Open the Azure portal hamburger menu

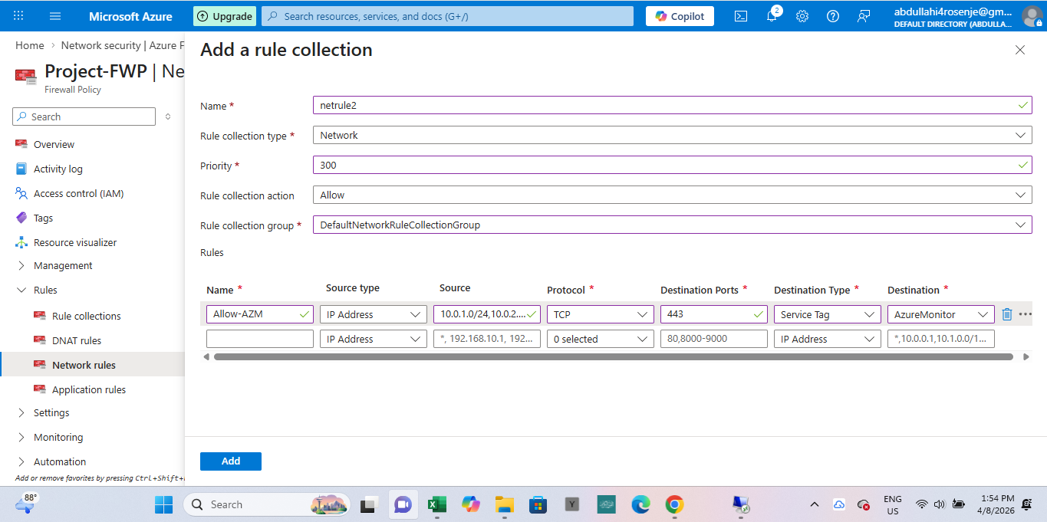pos(55,16)
